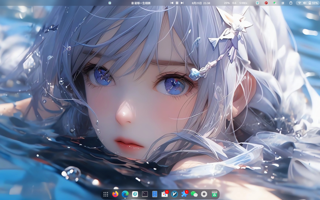
Task: Pause the currently playing song
Action: tap(177, 3)
